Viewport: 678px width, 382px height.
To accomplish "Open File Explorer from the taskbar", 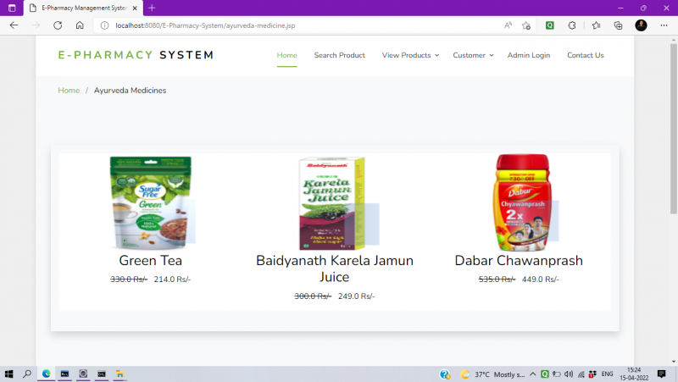I will pos(119,374).
